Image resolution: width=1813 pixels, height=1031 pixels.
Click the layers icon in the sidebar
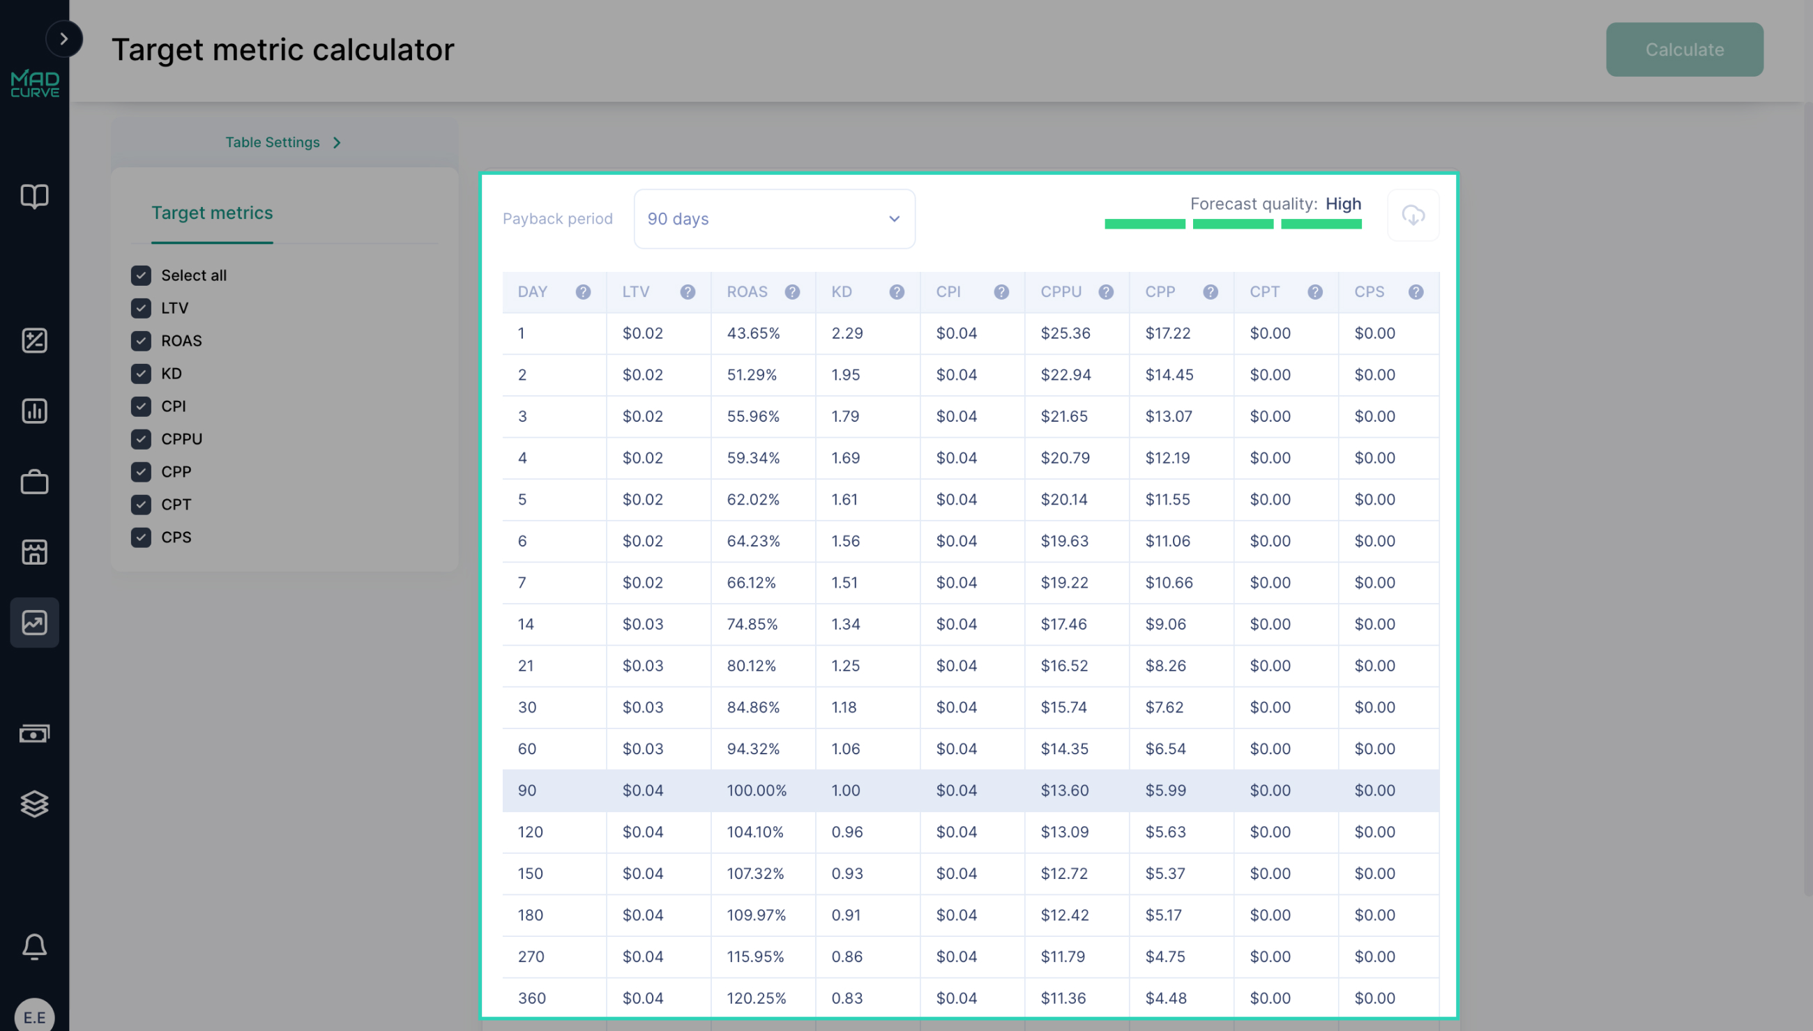35,804
